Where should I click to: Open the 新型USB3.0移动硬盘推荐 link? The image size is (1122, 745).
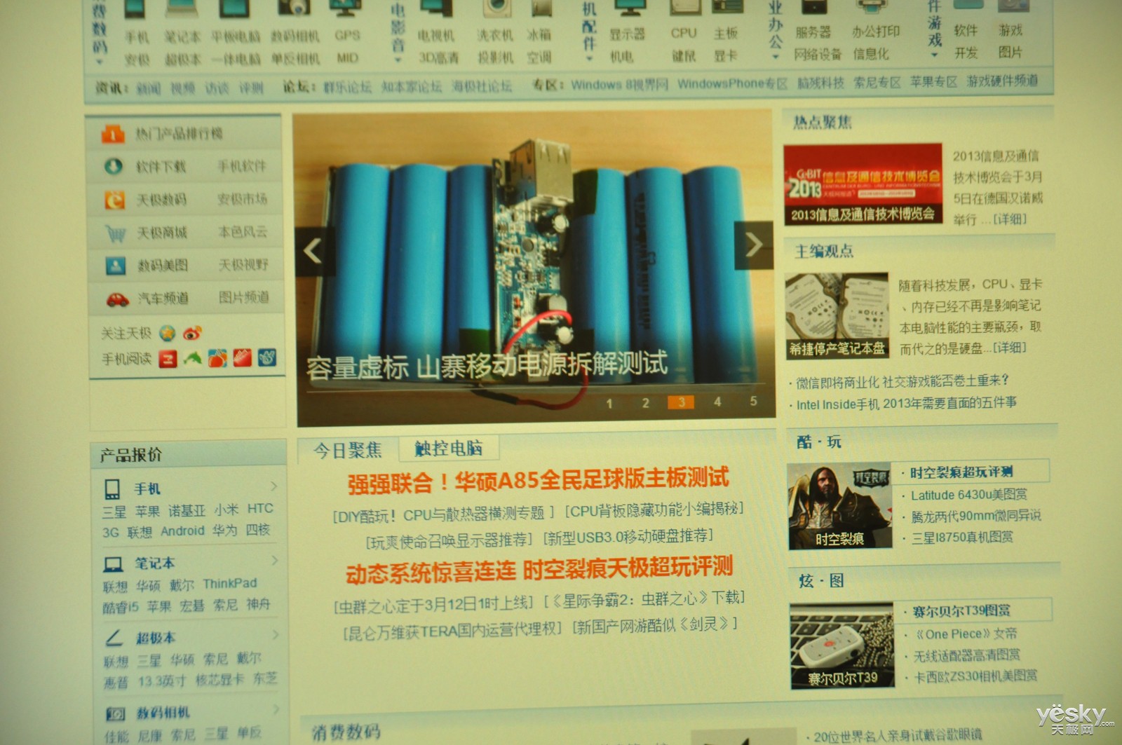point(628,538)
